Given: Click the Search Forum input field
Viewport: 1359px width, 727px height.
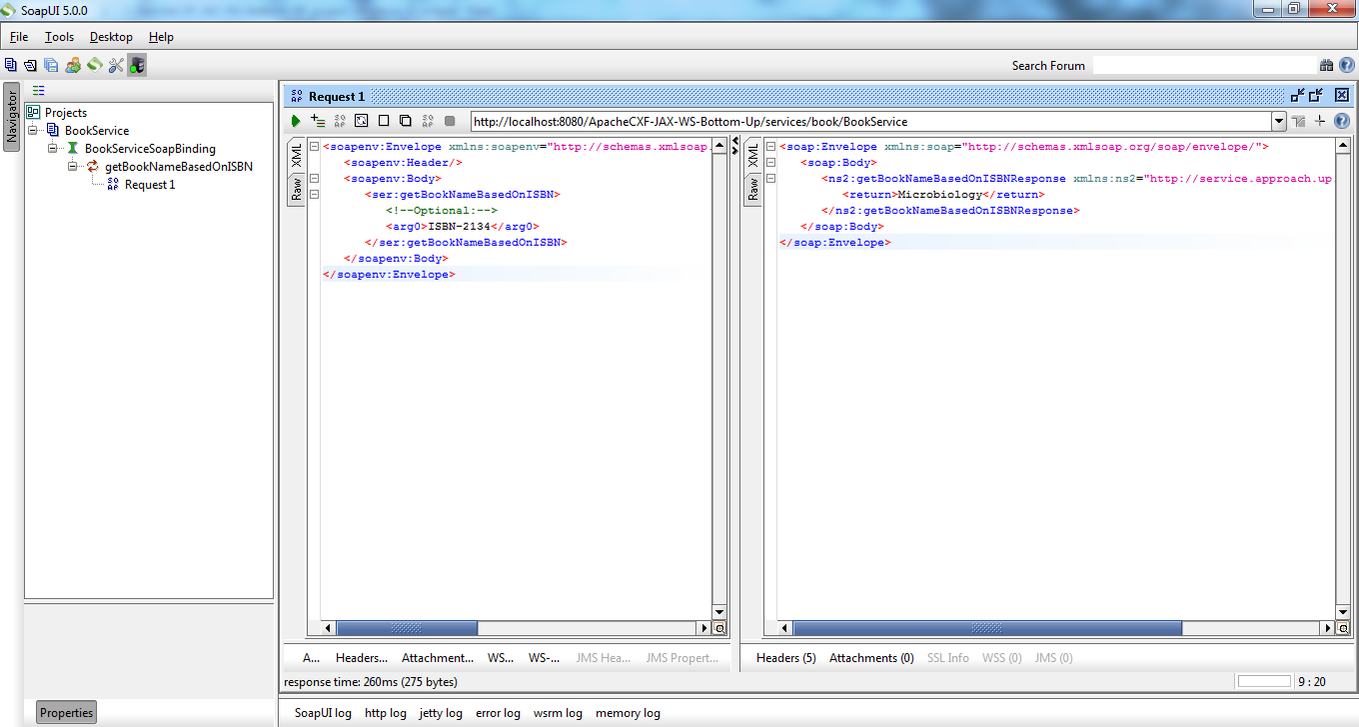Looking at the screenshot, I should click(1204, 65).
